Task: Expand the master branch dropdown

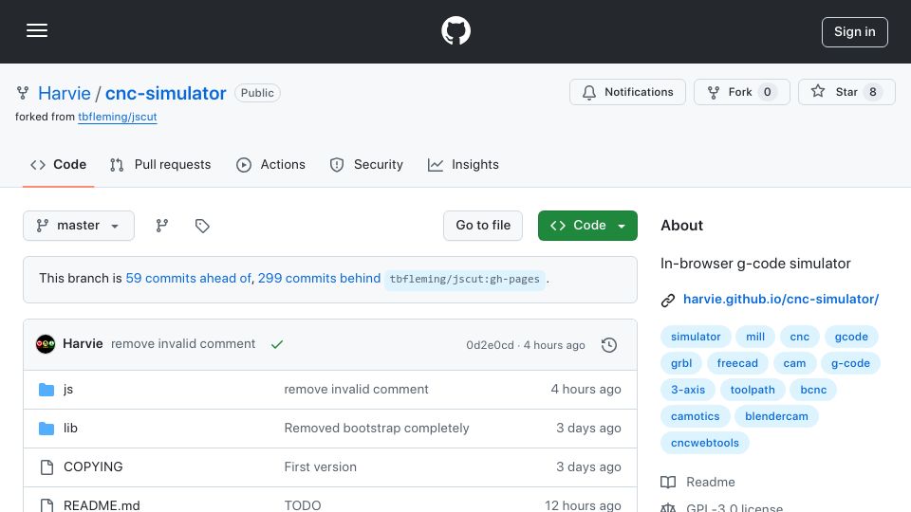Action: 79,226
